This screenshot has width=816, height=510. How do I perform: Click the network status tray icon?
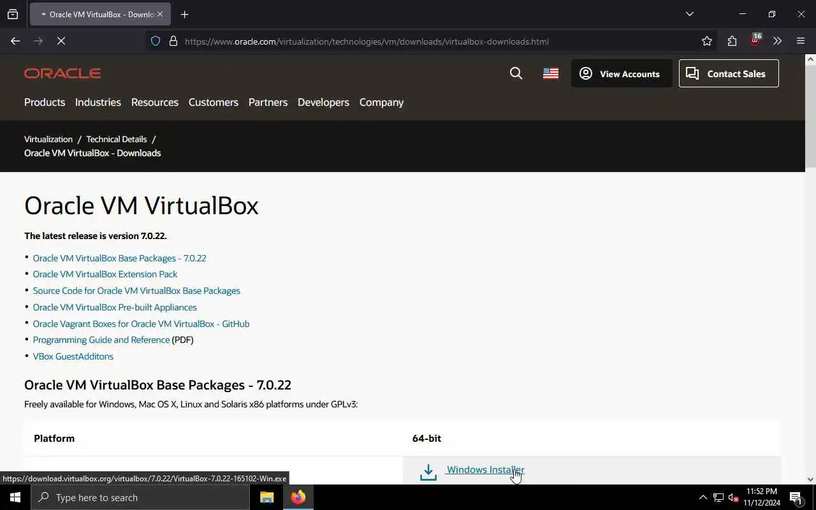tap(718, 497)
